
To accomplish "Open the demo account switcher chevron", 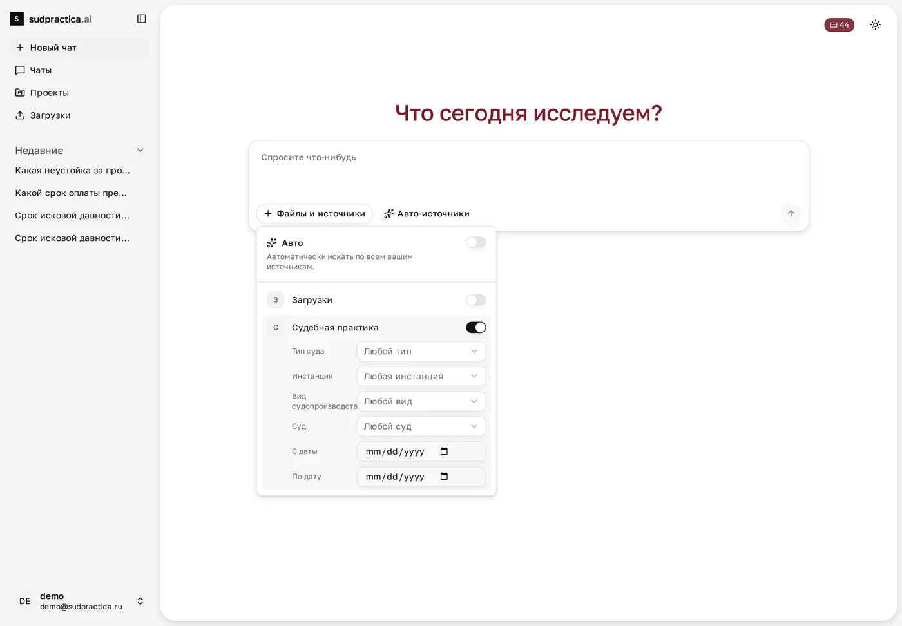I will (x=140, y=602).
